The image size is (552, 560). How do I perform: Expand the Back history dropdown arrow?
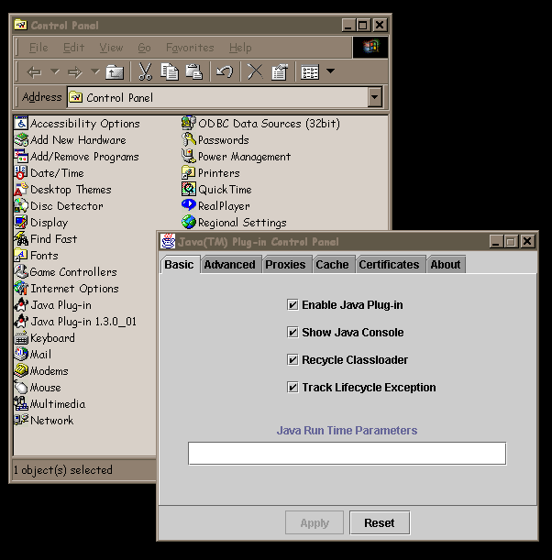(x=55, y=71)
